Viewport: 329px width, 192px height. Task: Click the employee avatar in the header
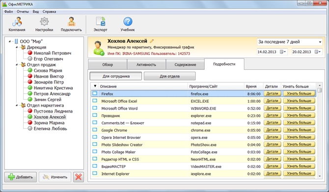pos(98,48)
